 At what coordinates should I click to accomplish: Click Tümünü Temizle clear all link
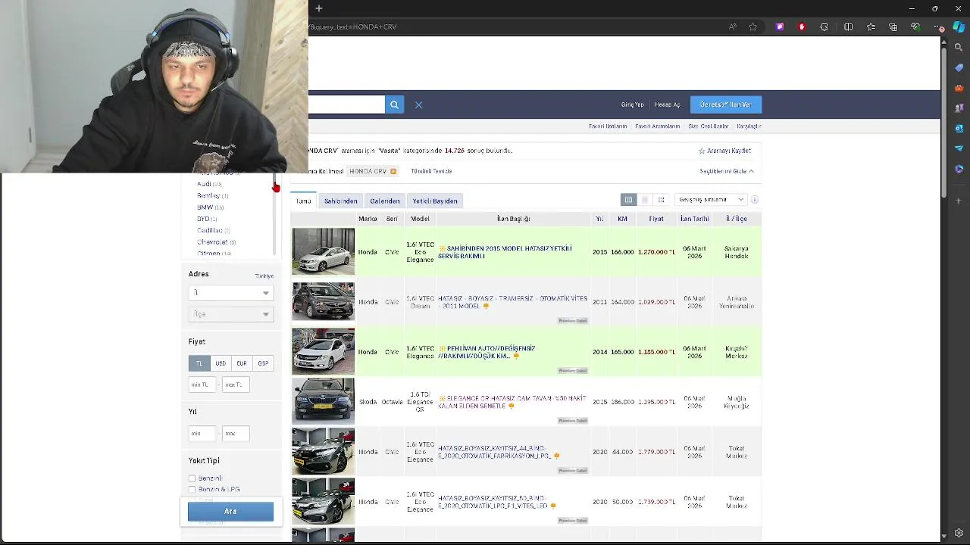431,171
